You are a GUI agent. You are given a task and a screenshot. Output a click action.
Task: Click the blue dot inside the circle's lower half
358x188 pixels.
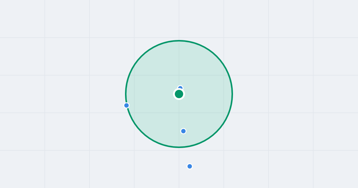pos(183,131)
